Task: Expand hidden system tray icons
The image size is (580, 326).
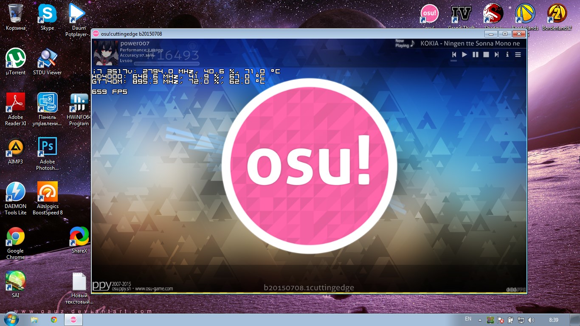Action: click(480, 320)
